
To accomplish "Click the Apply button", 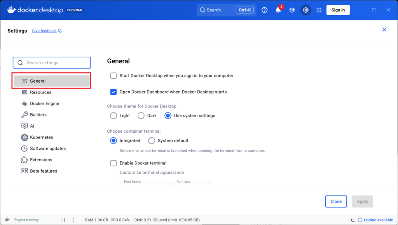I will tap(362, 201).
